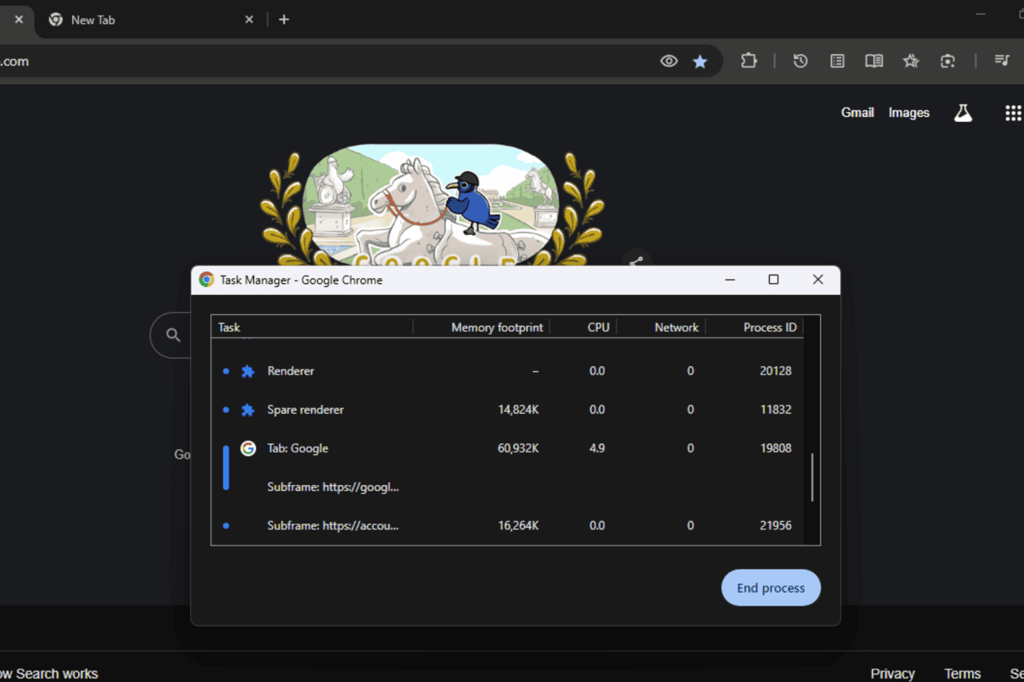Screen dimensions: 1024x682
Task: Select Subframe https://googl... row
Action: coord(507,487)
